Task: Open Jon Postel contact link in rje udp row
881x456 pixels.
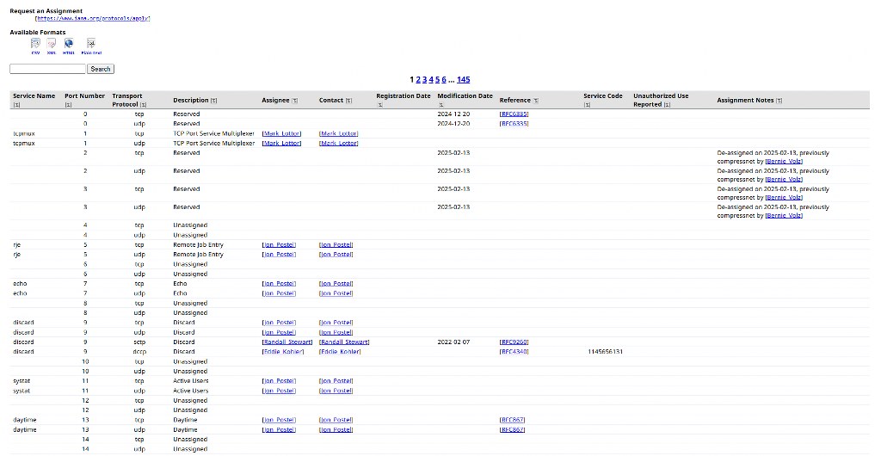Action: pos(336,255)
